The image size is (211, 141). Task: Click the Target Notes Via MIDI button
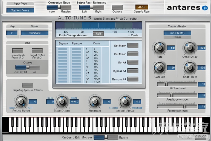coord(37,51)
